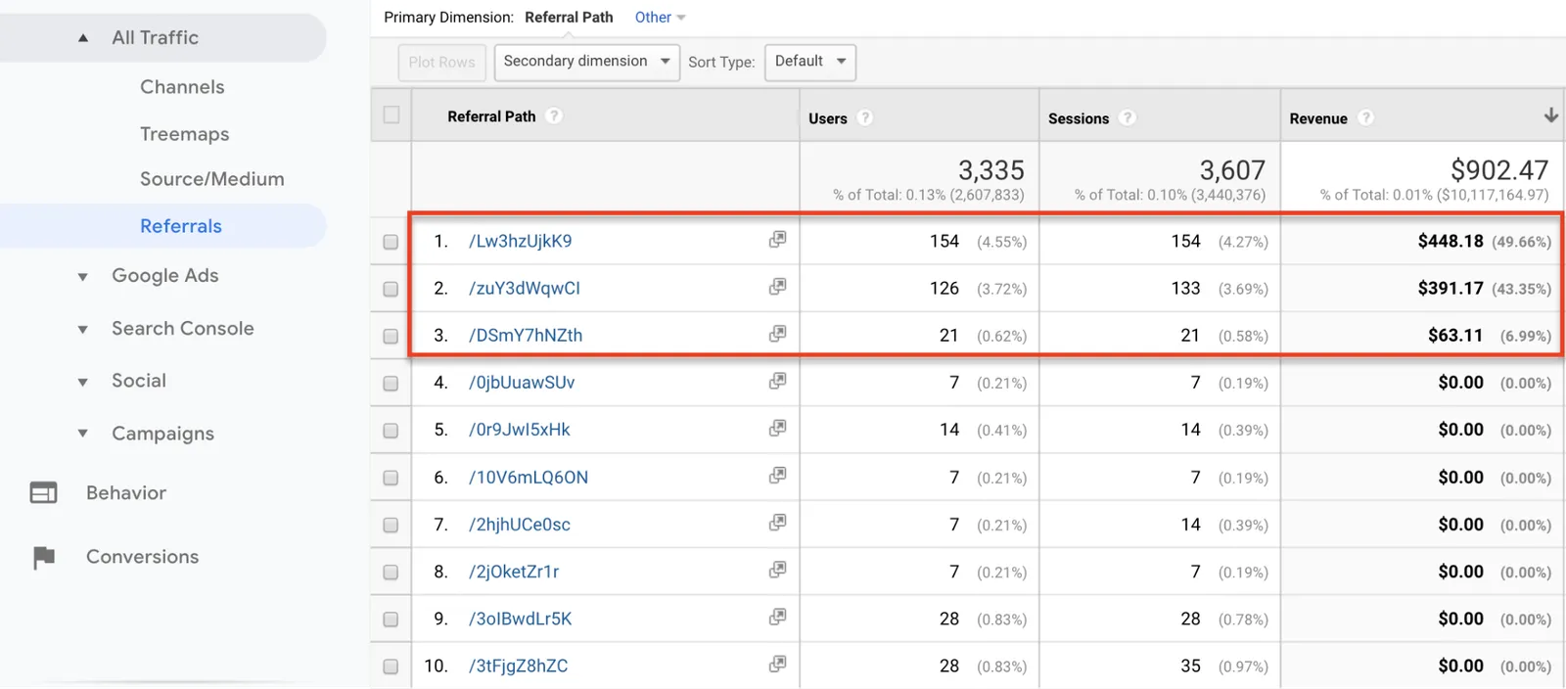Open external link icon for /DSmY7hNZth
1566x689 pixels.
tap(777, 334)
